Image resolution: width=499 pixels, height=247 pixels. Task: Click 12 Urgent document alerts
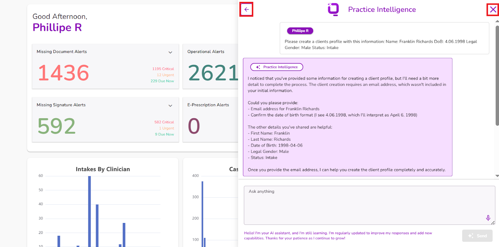[165, 75]
